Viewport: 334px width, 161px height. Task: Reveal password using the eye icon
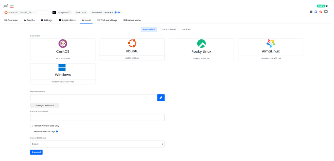pos(119,13)
